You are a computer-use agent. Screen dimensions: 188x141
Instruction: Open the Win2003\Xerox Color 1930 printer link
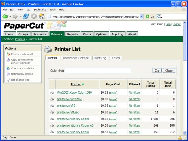[74, 93]
